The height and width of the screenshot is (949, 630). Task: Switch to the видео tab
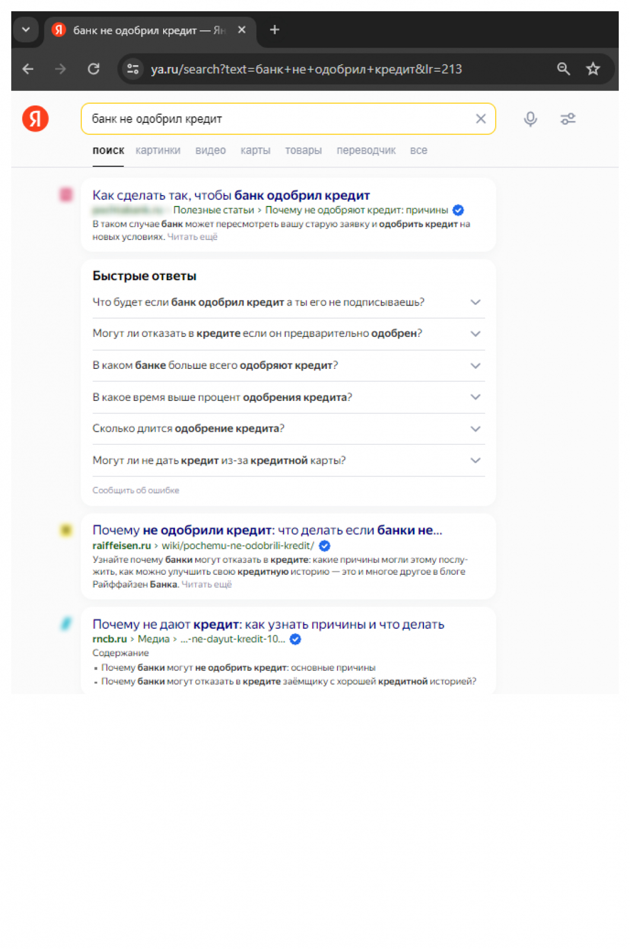pos(211,151)
